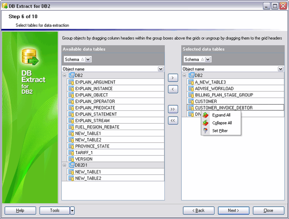Click the TARIFF_1 table icon
Image resolution: width=289 pixels, height=219 pixels.
tap(71, 153)
